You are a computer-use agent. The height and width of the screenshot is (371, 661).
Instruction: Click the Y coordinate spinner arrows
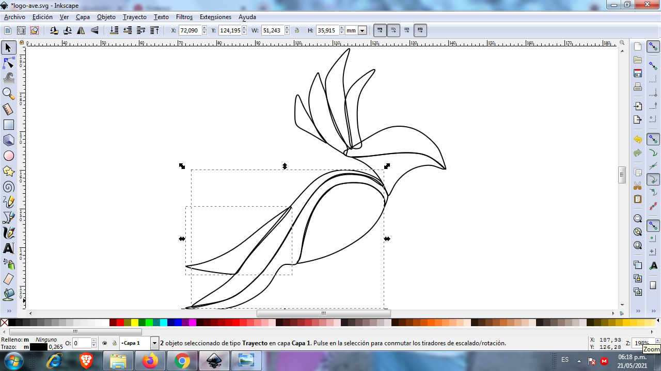click(245, 30)
